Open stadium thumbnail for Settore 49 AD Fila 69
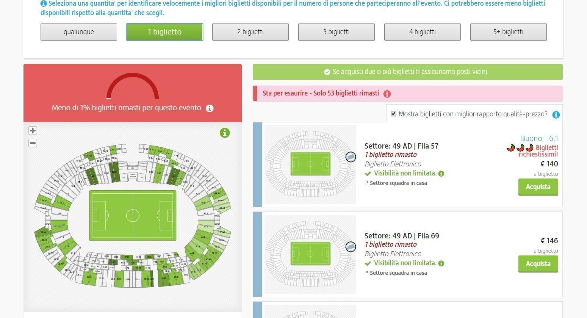Image resolution: width=587 pixels, height=318 pixels. (310, 254)
